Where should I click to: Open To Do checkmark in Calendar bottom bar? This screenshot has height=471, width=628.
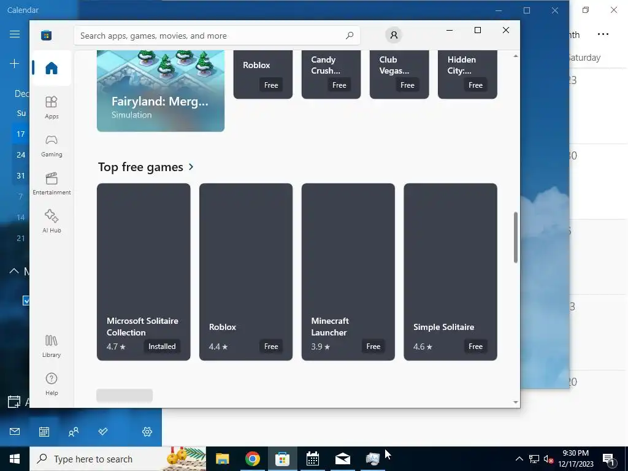point(103,431)
